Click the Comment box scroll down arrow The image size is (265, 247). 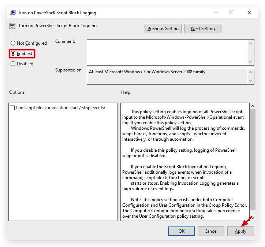pos(250,62)
